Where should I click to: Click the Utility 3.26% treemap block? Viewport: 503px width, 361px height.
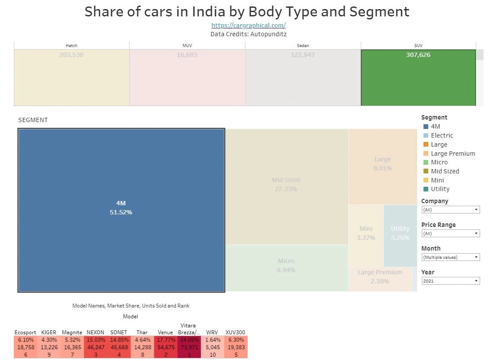(x=400, y=236)
